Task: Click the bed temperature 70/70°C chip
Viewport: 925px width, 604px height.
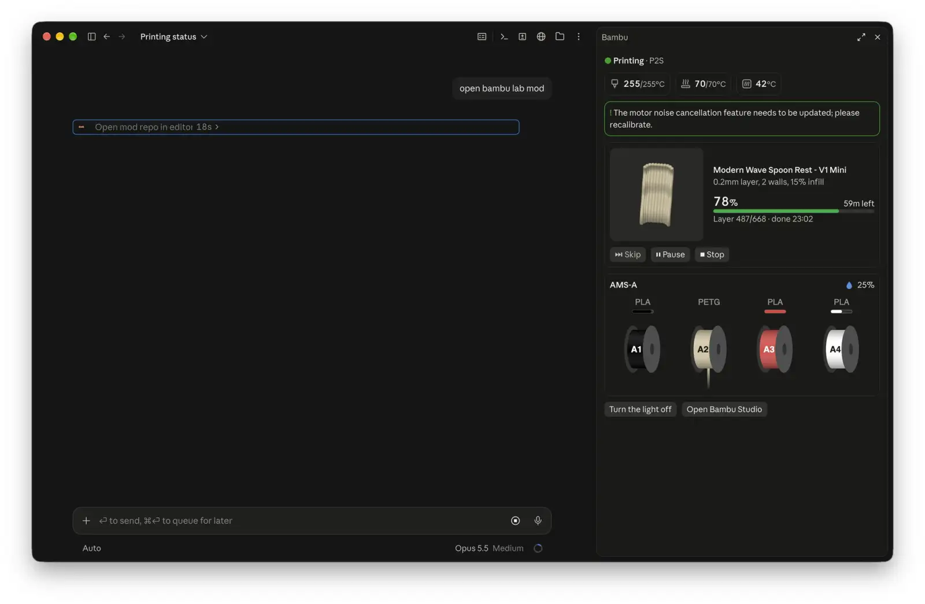Action: (x=703, y=84)
